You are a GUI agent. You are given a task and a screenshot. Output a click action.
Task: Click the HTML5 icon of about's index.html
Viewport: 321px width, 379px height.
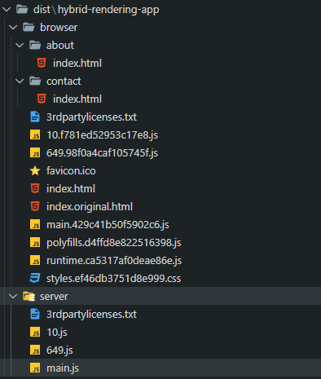tap(42, 63)
